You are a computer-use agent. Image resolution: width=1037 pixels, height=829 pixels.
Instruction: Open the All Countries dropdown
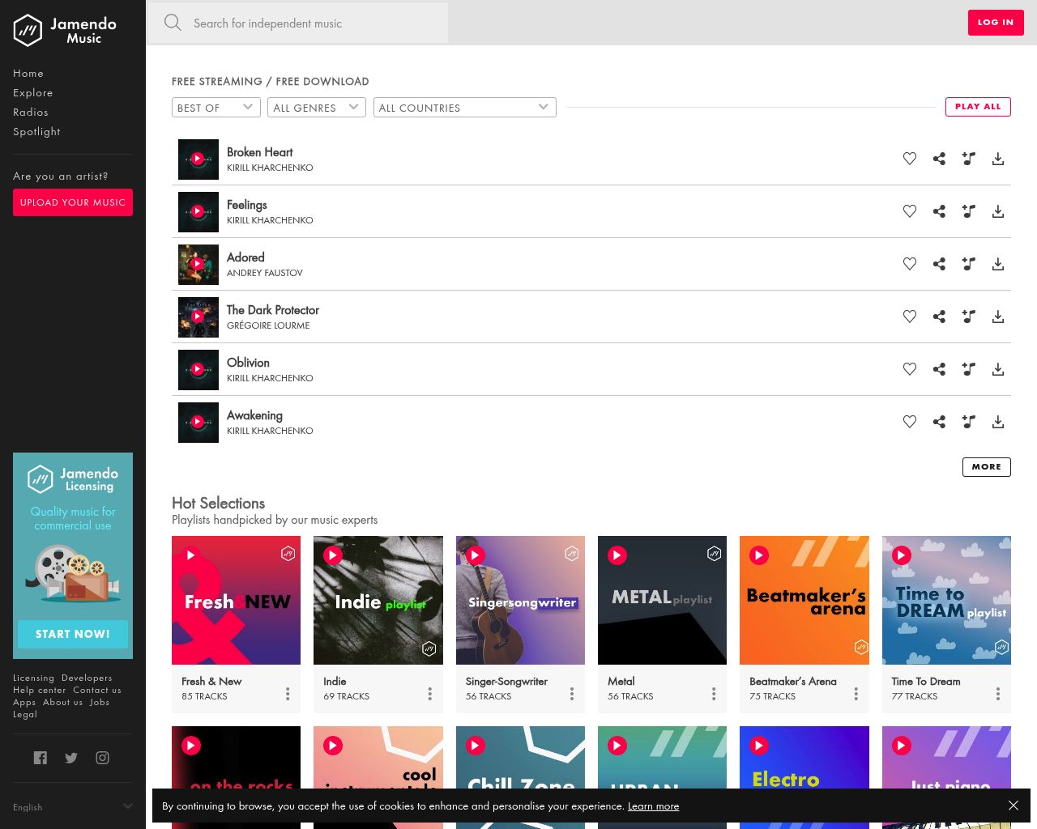coord(465,107)
